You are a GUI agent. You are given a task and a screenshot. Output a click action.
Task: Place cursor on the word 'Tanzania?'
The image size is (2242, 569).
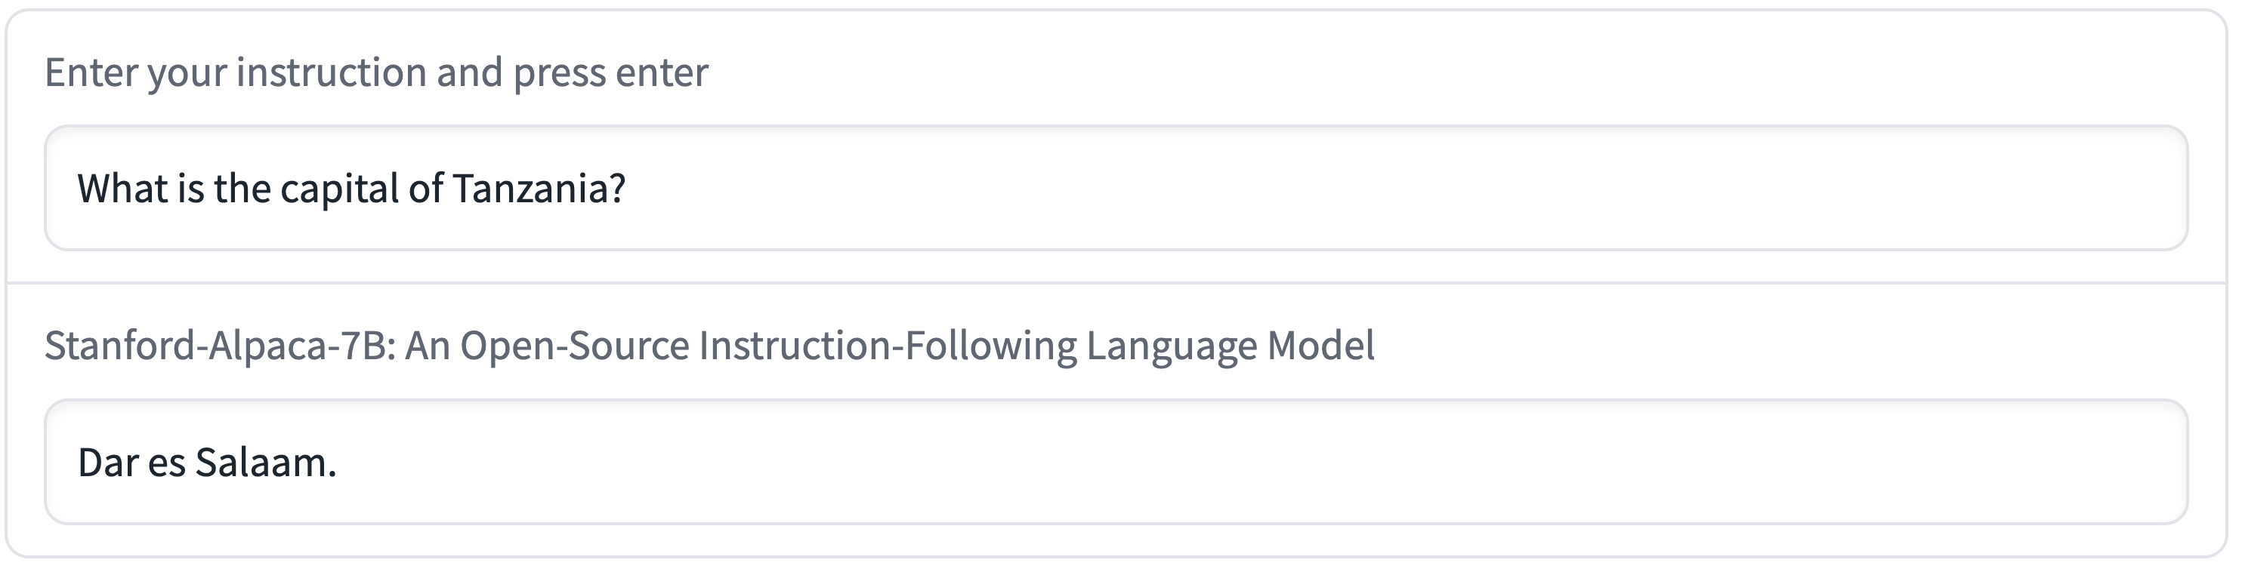539,189
